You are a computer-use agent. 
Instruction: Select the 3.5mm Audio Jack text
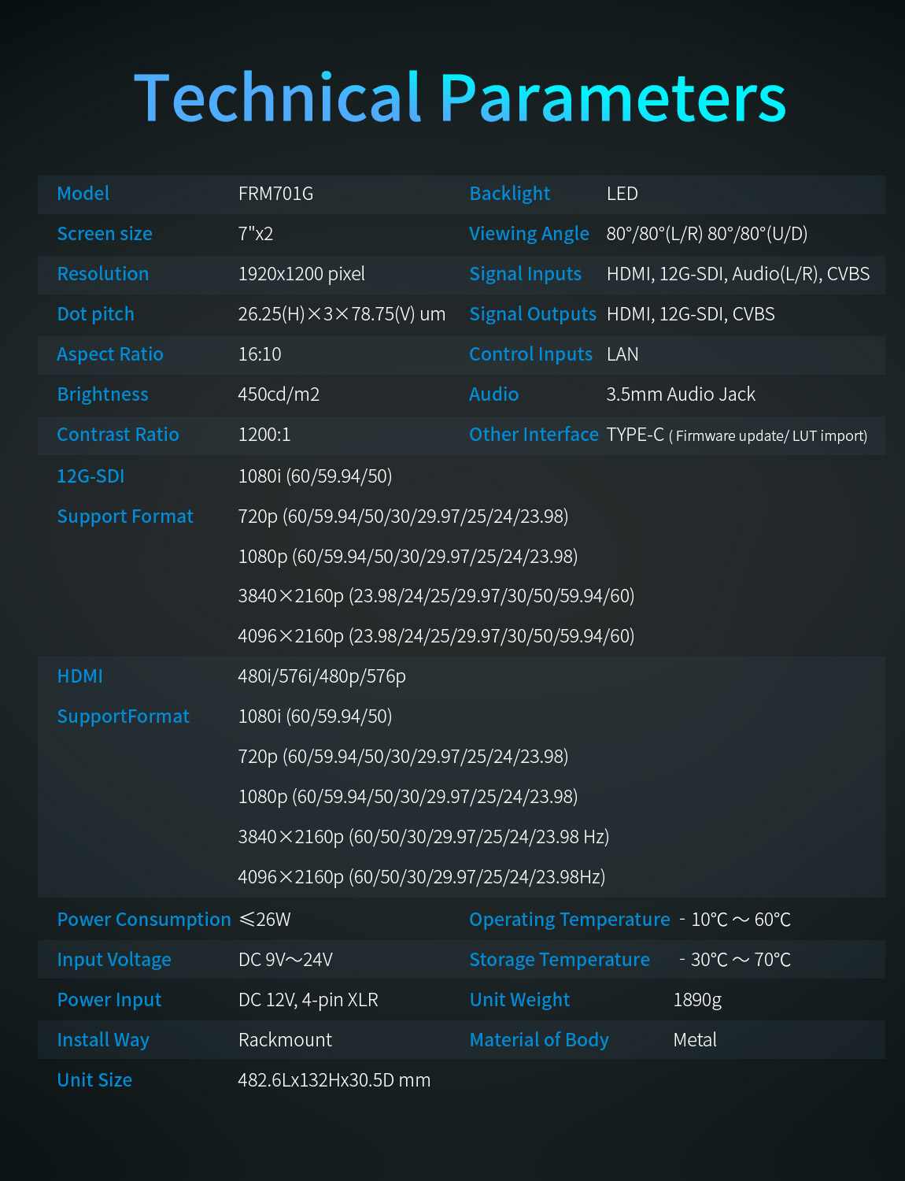[681, 394]
